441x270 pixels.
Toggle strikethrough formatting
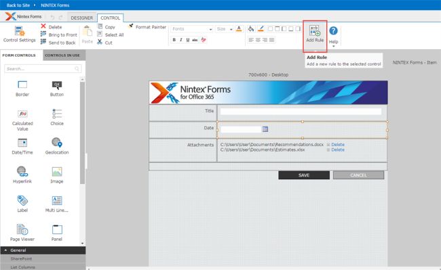click(195, 40)
